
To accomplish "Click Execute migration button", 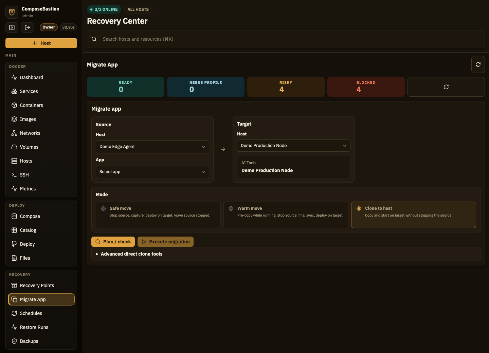I will click(x=165, y=242).
